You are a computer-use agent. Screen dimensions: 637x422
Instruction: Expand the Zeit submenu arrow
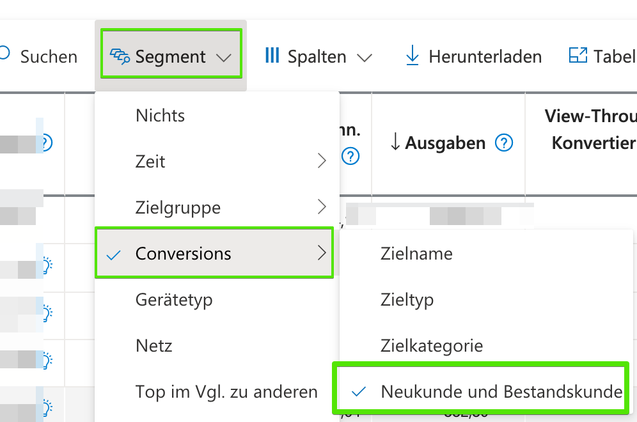pos(322,161)
